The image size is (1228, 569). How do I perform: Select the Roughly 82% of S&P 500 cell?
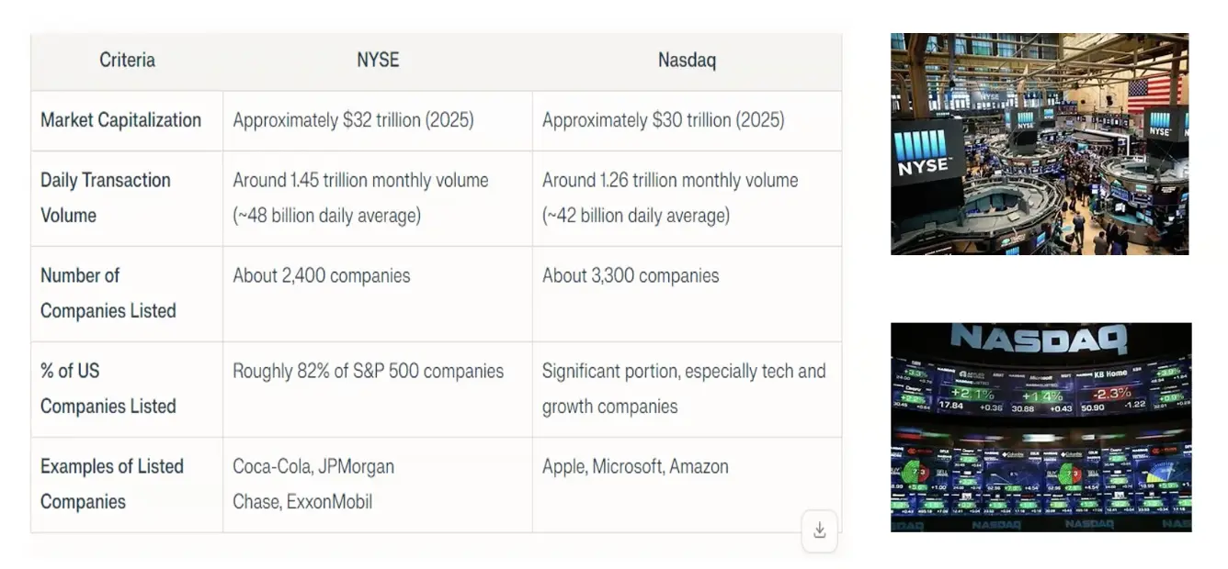click(368, 371)
